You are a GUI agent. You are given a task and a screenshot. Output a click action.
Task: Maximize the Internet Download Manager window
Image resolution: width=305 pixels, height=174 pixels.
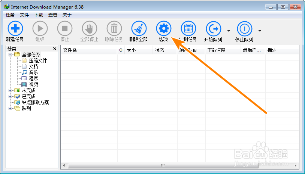283,7
